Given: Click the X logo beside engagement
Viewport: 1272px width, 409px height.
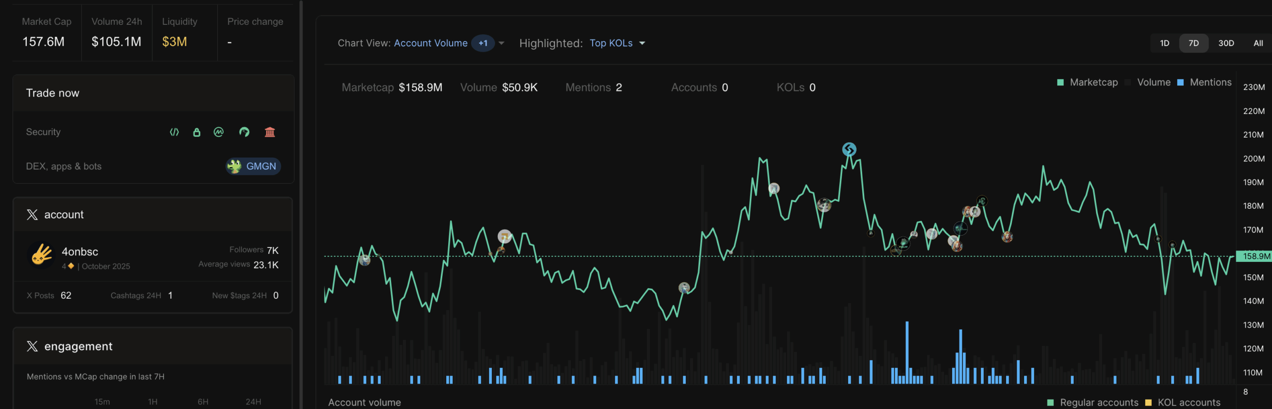Looking at the screenshot, I should coord(32,346).
